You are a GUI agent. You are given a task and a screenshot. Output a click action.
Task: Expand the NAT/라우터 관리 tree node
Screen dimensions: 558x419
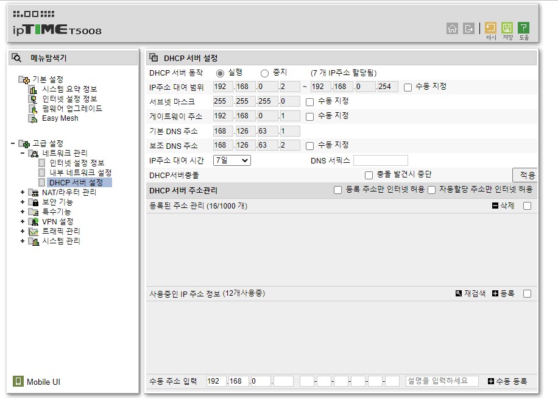point(23,192)
